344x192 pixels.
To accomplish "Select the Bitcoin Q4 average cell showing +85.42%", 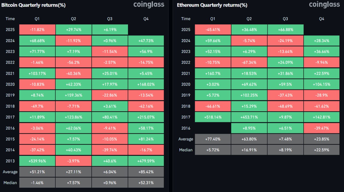I will click(x=146, y=172).
